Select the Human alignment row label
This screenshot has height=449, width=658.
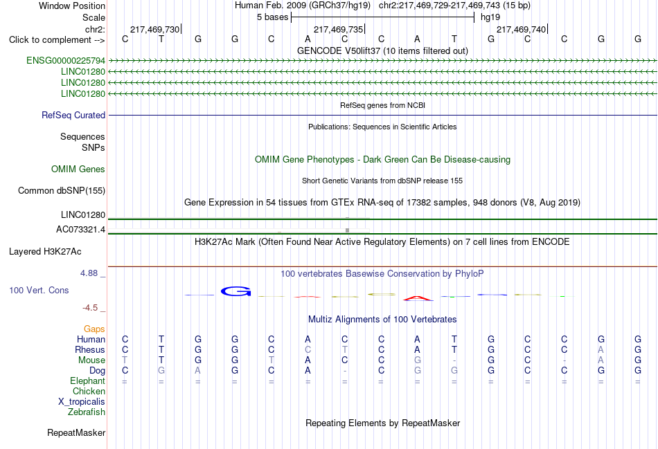(x=91, y=339)
